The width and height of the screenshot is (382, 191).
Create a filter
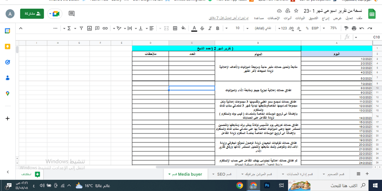tap(82, 28)
